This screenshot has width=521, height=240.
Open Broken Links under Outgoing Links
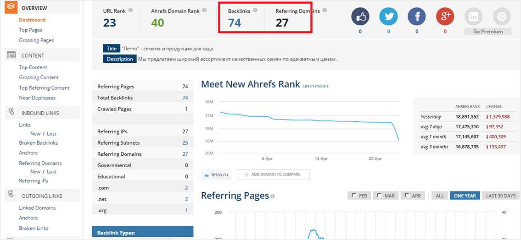34,228
